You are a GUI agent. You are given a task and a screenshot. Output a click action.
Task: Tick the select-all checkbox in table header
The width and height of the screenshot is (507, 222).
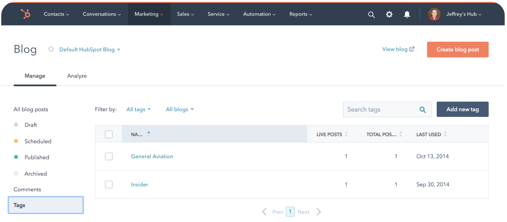tap(109, 134)
